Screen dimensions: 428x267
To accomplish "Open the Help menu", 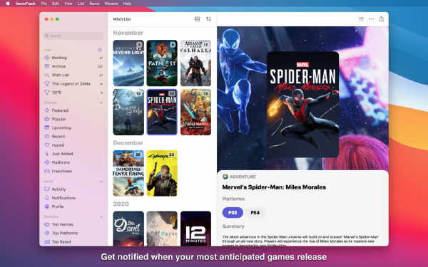I will coord(127,4).
